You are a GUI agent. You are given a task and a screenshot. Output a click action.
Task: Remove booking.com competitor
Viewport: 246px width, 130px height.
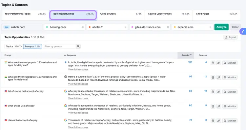(83, 27)
